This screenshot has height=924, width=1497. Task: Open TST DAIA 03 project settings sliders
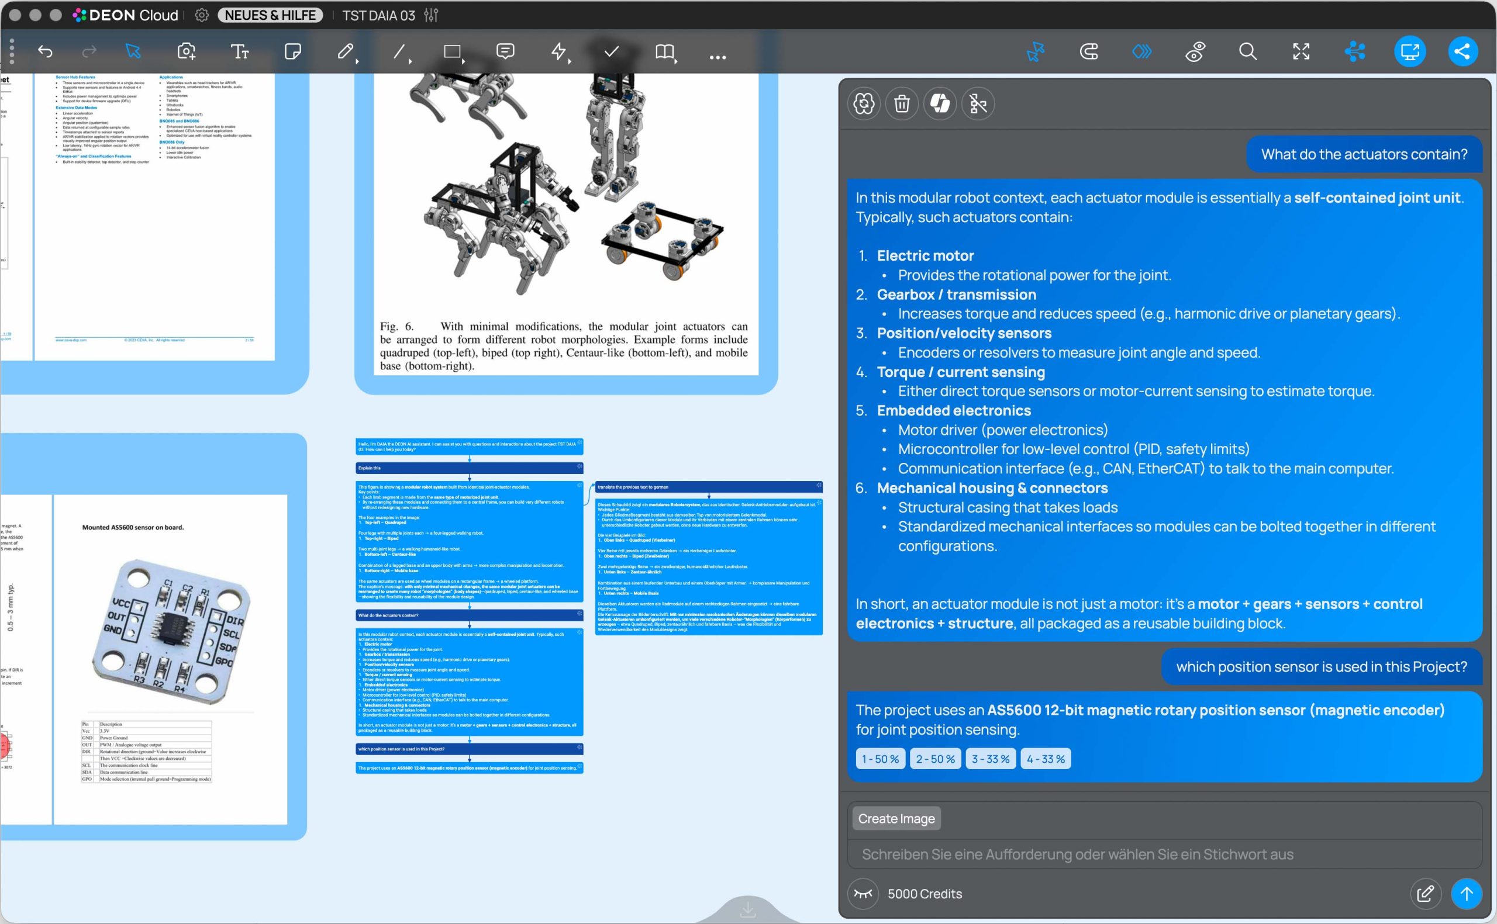click(431, 15)
